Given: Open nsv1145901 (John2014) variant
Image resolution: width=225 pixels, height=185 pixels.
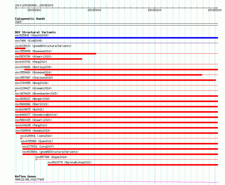Looking at the screenshot, I should pyautogui.click(x=36, y=136).
